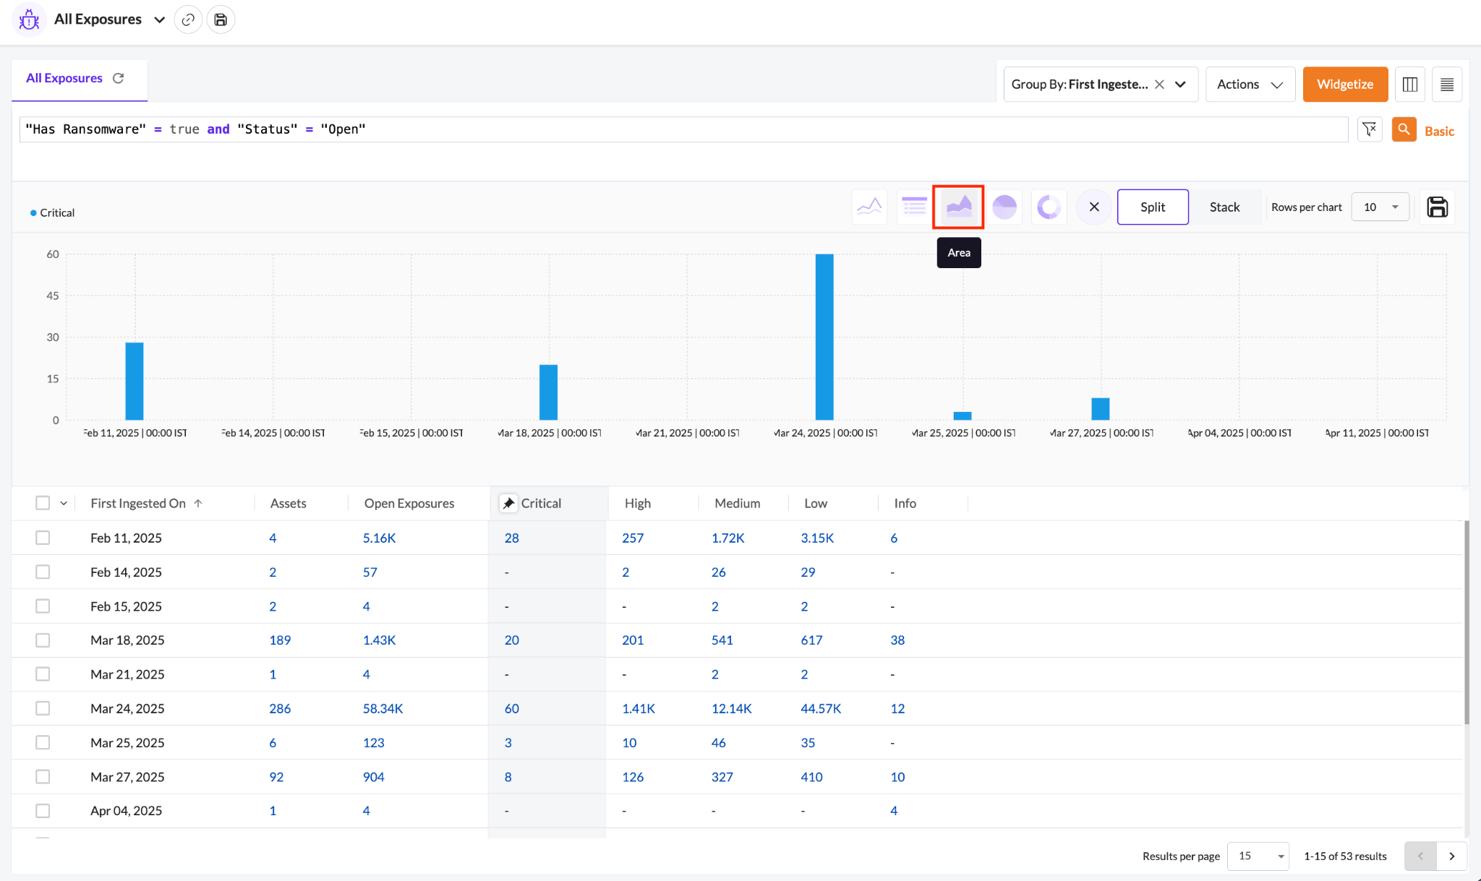Copy link using the chain icon
Screen dimensions: 1481x881
coord(188,20)
